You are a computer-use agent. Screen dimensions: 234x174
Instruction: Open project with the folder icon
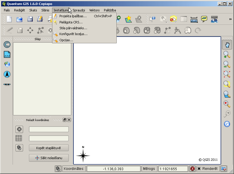click(x=19, y=19)
